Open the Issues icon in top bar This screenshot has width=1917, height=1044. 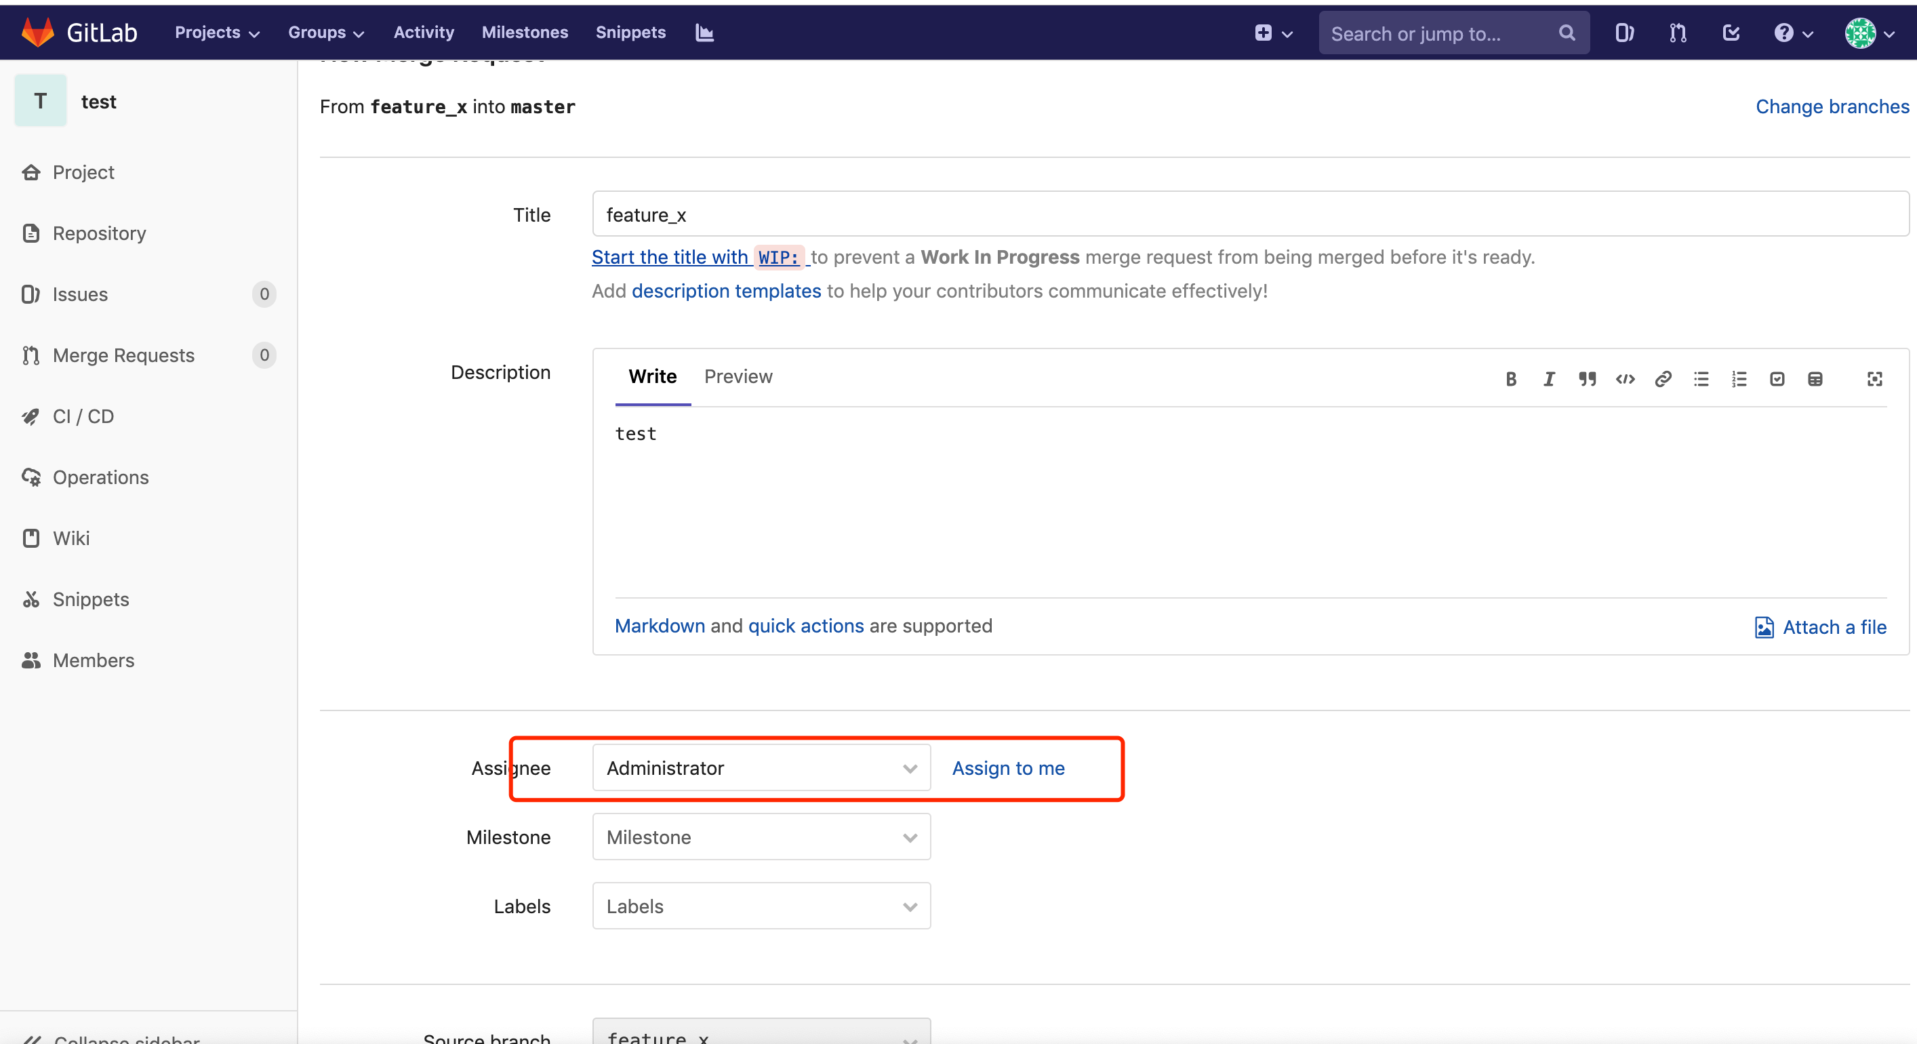tap(1623, 33)
